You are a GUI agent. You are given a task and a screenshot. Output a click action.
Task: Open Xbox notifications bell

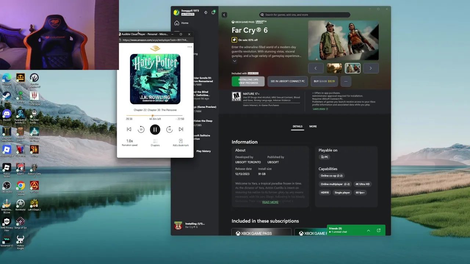[213, 12]
